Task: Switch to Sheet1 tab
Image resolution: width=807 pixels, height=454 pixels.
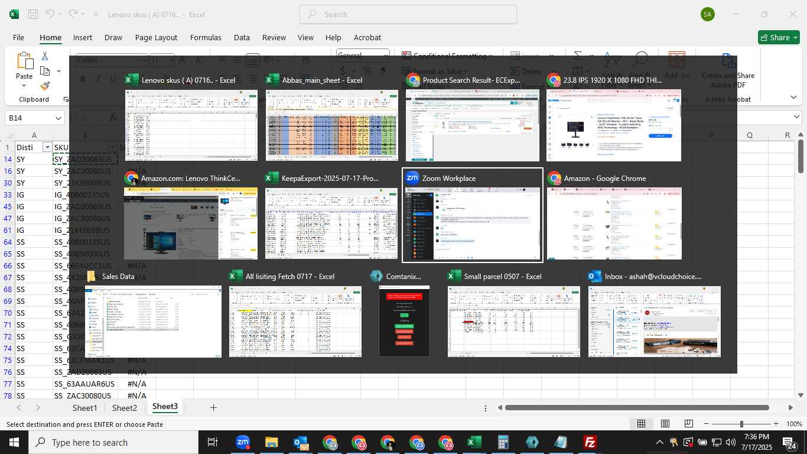Action: tap(84, 407)
